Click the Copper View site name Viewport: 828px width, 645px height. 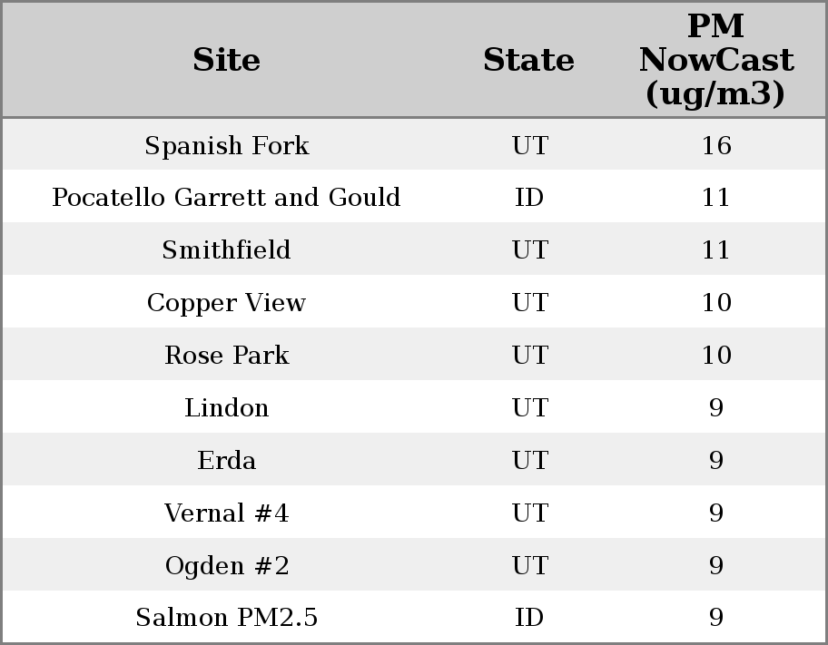[226, 303]
